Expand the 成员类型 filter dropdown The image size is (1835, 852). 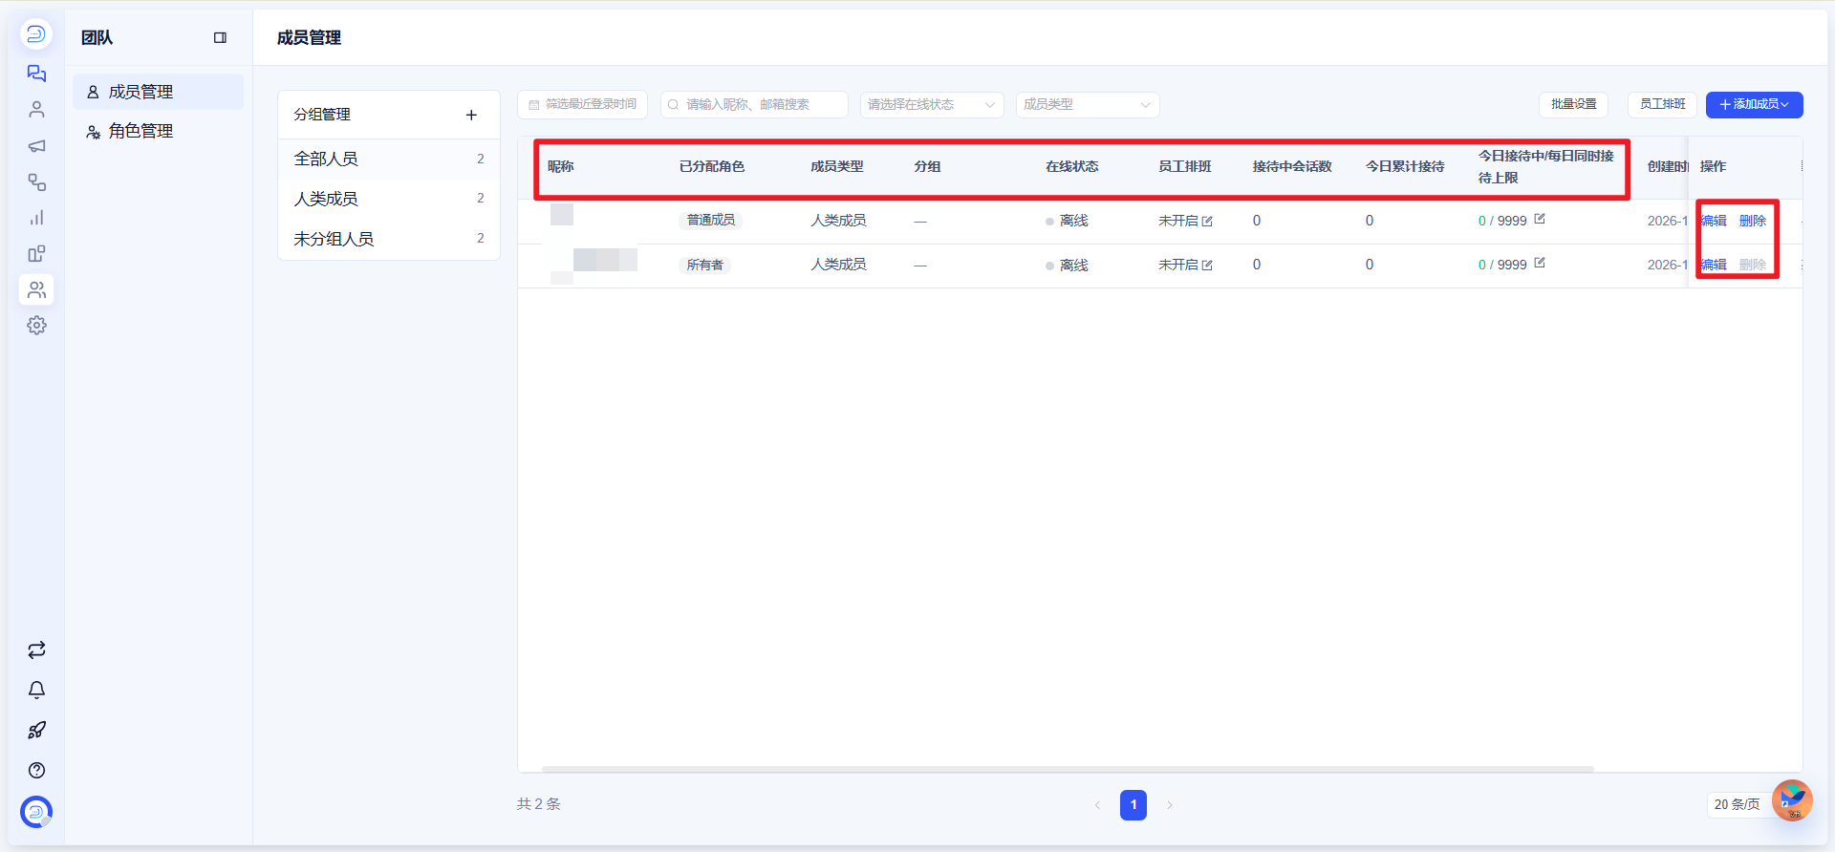(x=1088, y=105)
